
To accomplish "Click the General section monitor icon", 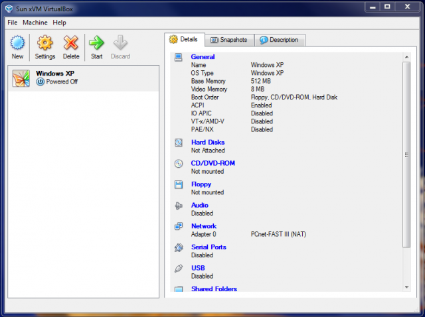I will point(179,58).
